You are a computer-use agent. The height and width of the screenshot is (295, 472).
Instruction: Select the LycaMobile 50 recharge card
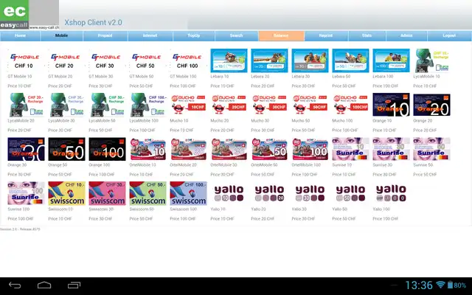coord(107,105)
